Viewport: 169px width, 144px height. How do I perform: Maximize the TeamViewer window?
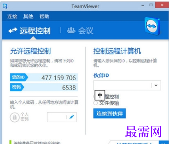(151, 5)
